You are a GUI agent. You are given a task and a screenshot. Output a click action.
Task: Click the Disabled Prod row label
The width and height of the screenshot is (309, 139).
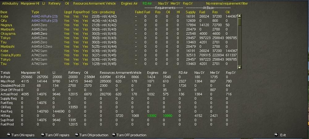click(x=10, y=85)
